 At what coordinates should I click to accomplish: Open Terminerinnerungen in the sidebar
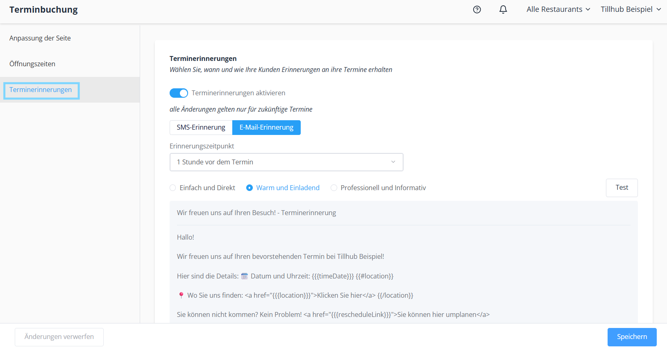coord(41,90)
